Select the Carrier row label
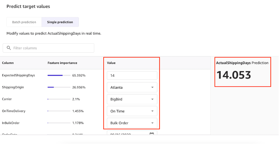The width and height of the screenshot is (279, 144). coord(7,99)
